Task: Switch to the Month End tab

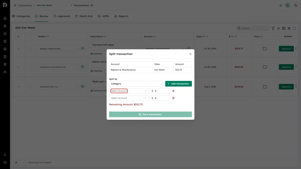Action: tap(84, 16)
